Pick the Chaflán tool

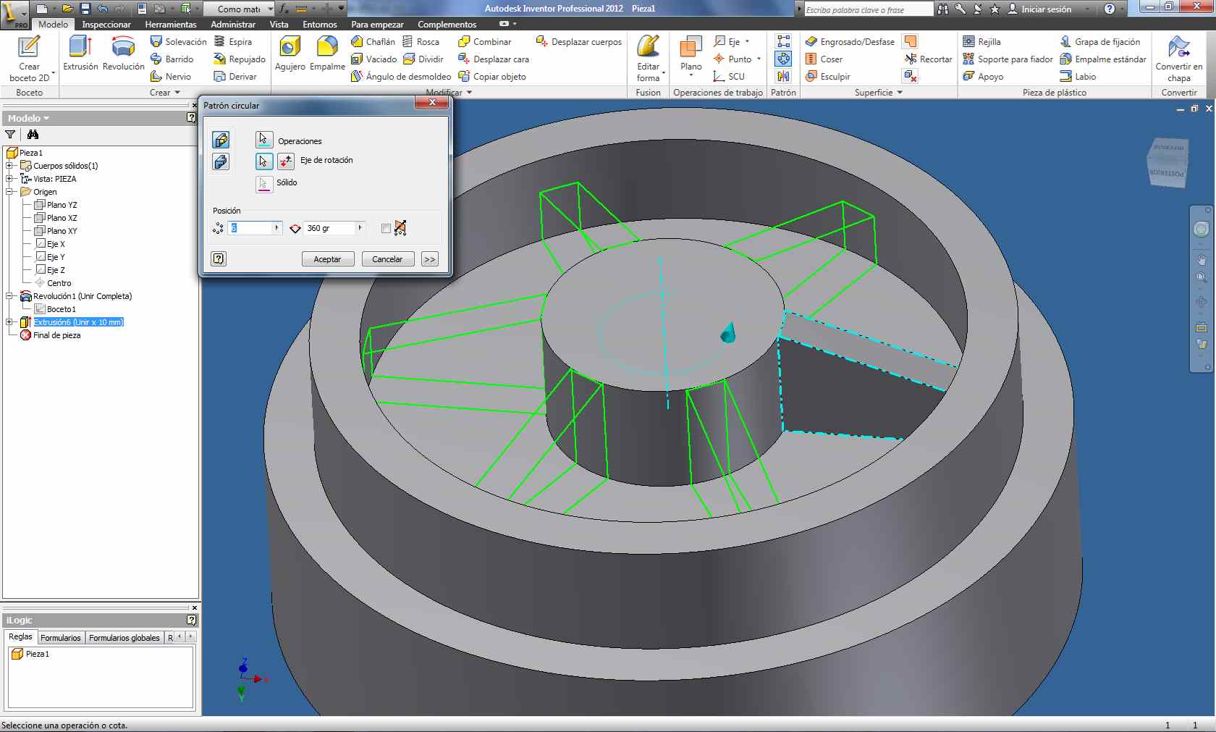pyautogui.click(x=373, y=41)
